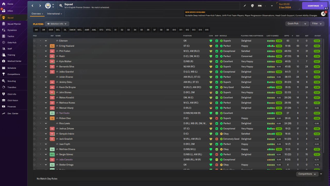Expand the Selection Info dropdown
Viewport: 330px width, 186px height.
click(x=57, y=24)
